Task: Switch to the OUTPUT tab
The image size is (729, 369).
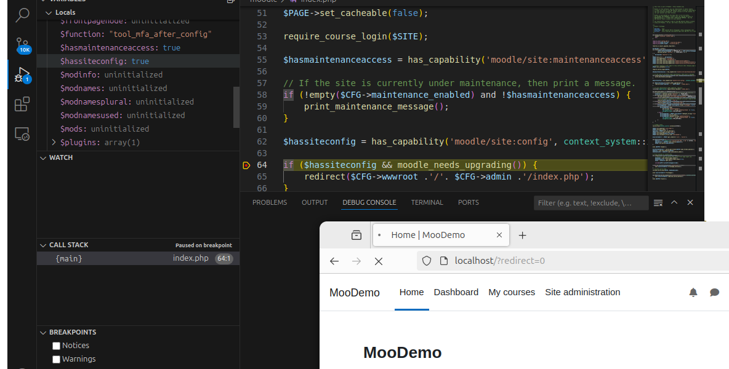Action: [x=315, y=202]
